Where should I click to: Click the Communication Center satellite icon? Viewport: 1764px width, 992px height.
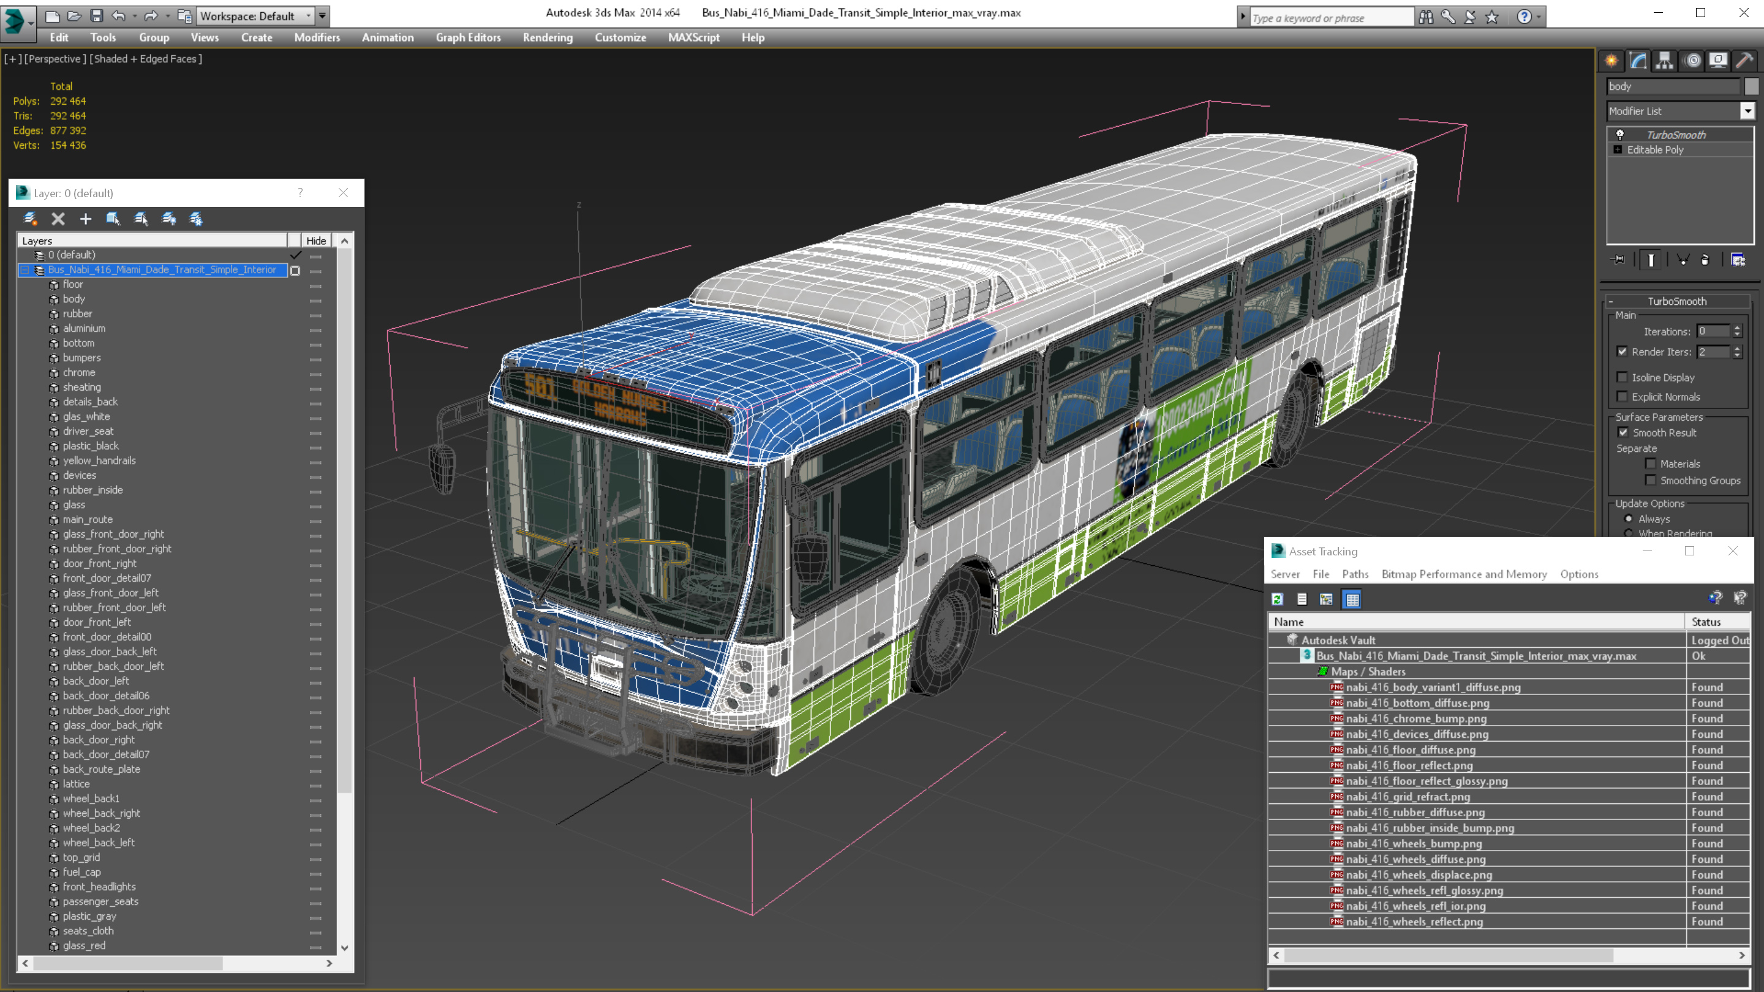click(1469, 17)
